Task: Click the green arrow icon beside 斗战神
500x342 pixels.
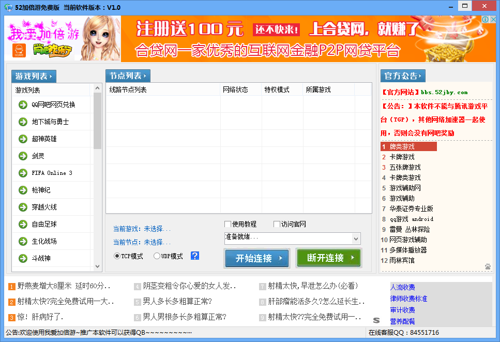Action: 23,258
